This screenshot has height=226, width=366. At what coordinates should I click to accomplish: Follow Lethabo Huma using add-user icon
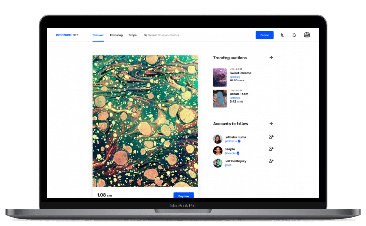271,137
